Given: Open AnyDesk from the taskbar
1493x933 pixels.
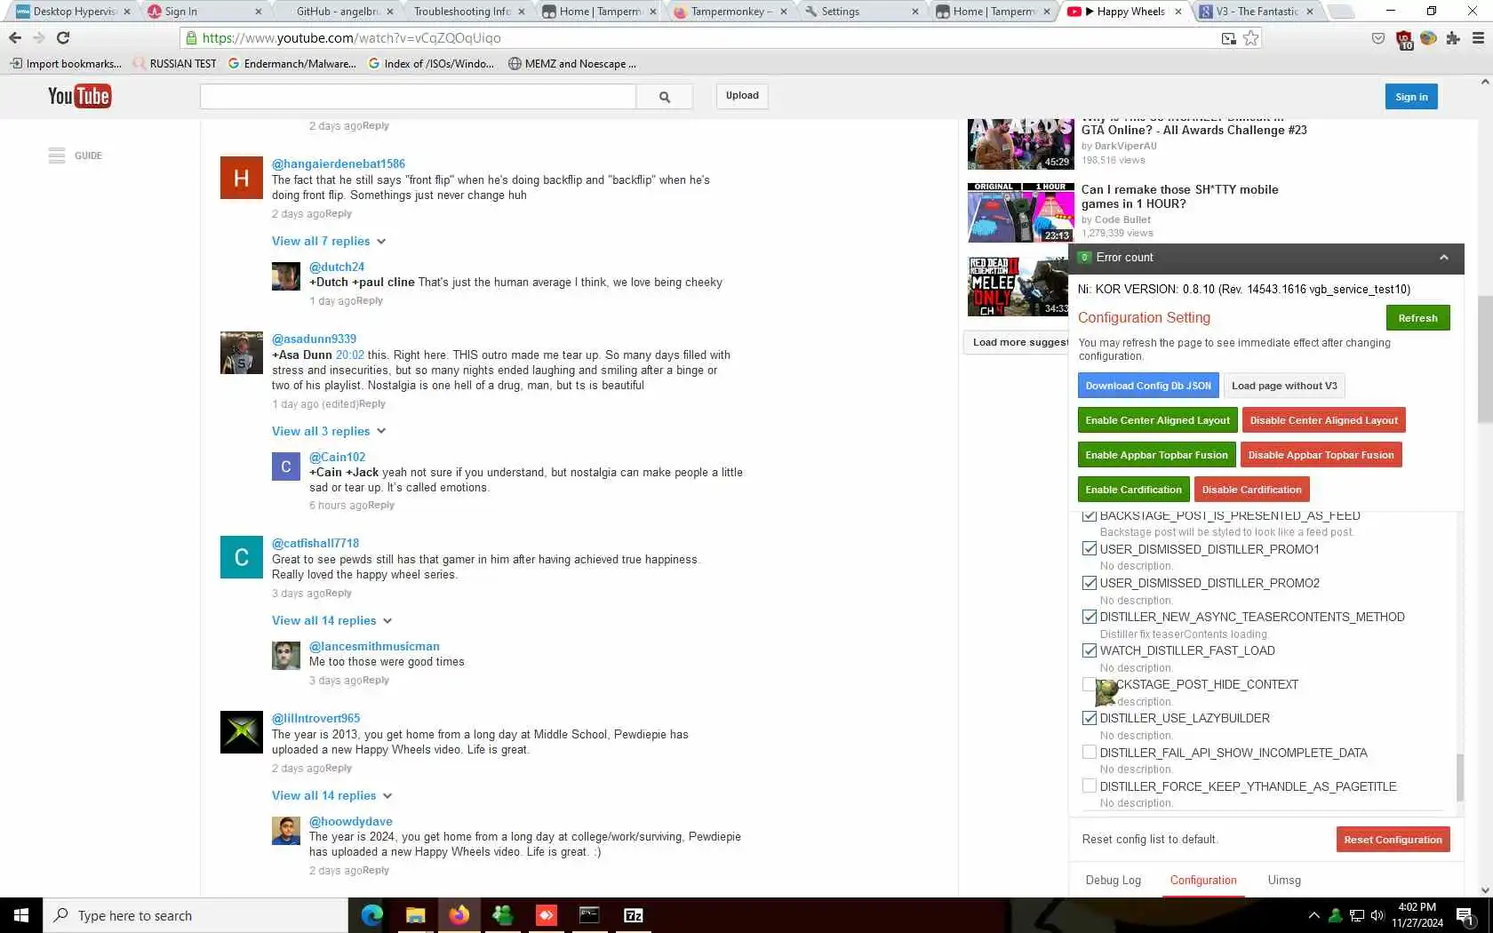Looking at the screenshot, I should coord(546,915).
